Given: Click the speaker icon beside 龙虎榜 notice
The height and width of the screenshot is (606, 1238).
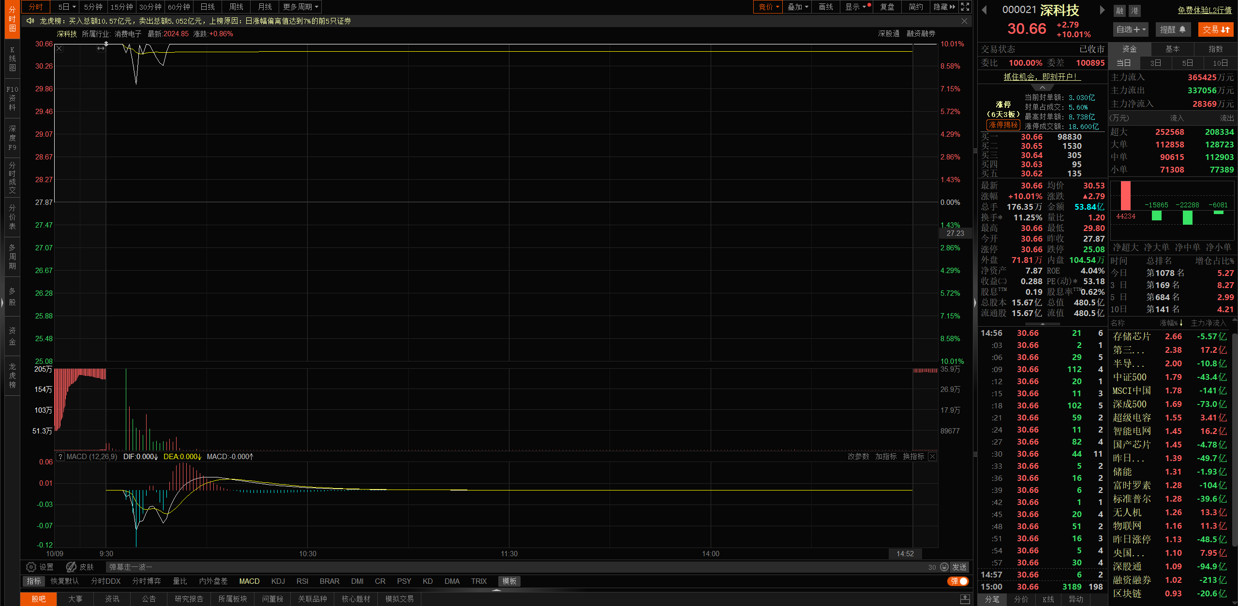Looking at the screenshot, I should point(30,21).
